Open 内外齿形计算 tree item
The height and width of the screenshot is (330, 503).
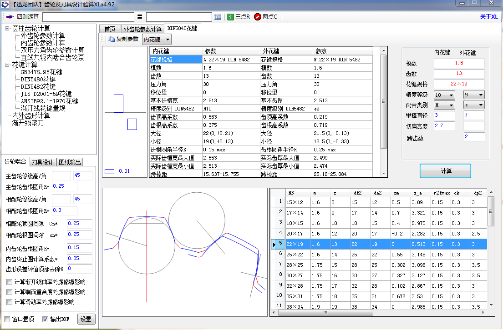click(x=31, y=115)
